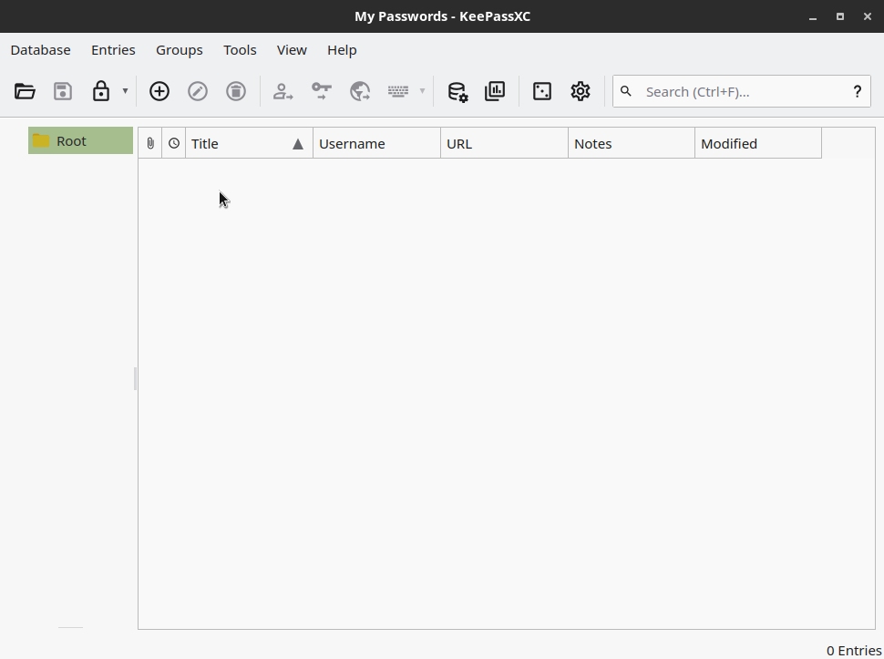The height and width of the screenshot is (659, 884).
Task: Click the Copy URL globe icon
Action: pos(360,91)
